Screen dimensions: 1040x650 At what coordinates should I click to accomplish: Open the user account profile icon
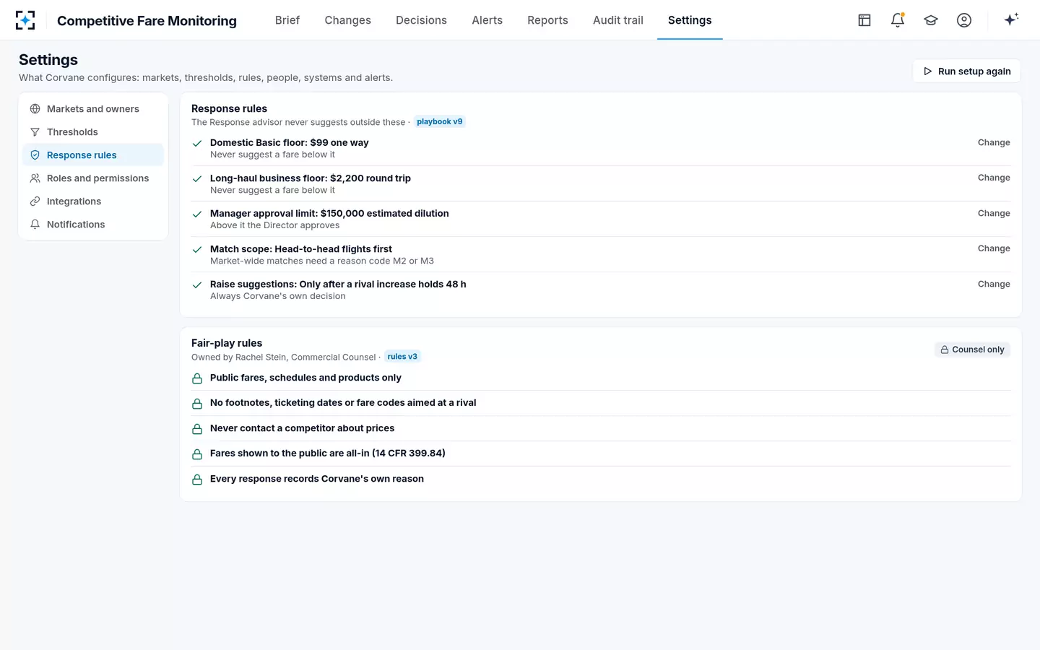coord(964,20)
